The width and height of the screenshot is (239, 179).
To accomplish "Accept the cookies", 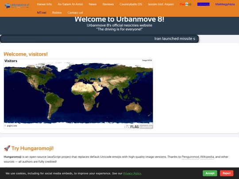I will tap(210, 173).
